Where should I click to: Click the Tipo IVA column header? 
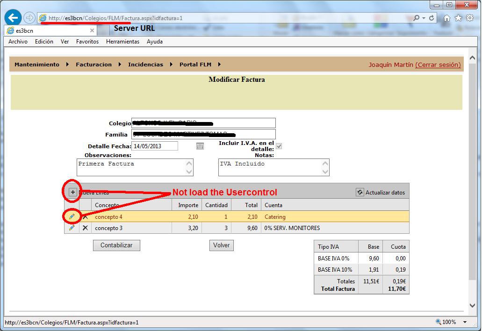[x=336, y=246]
